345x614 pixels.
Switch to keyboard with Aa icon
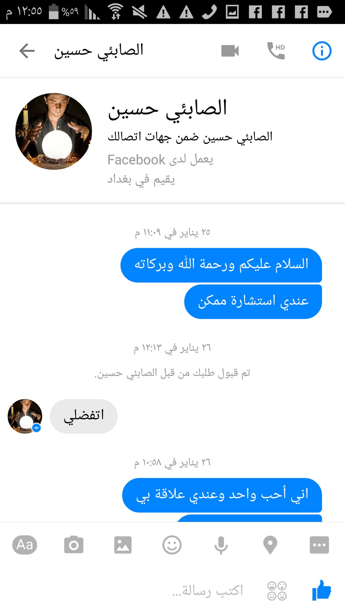pos(25,545)
